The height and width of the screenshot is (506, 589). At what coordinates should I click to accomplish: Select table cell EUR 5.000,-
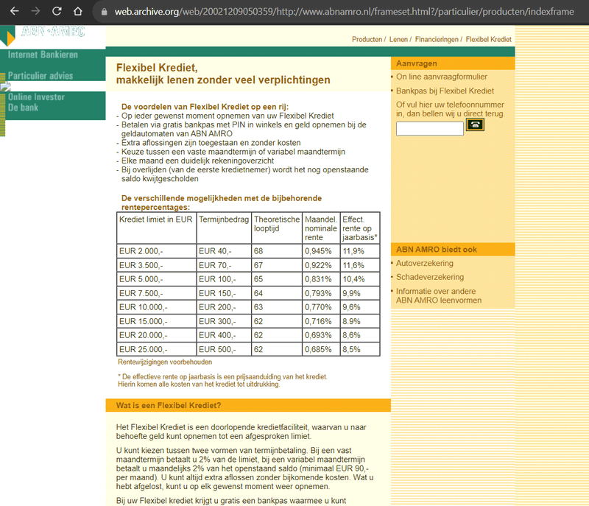pyautogui.click(x=156, y=279)
